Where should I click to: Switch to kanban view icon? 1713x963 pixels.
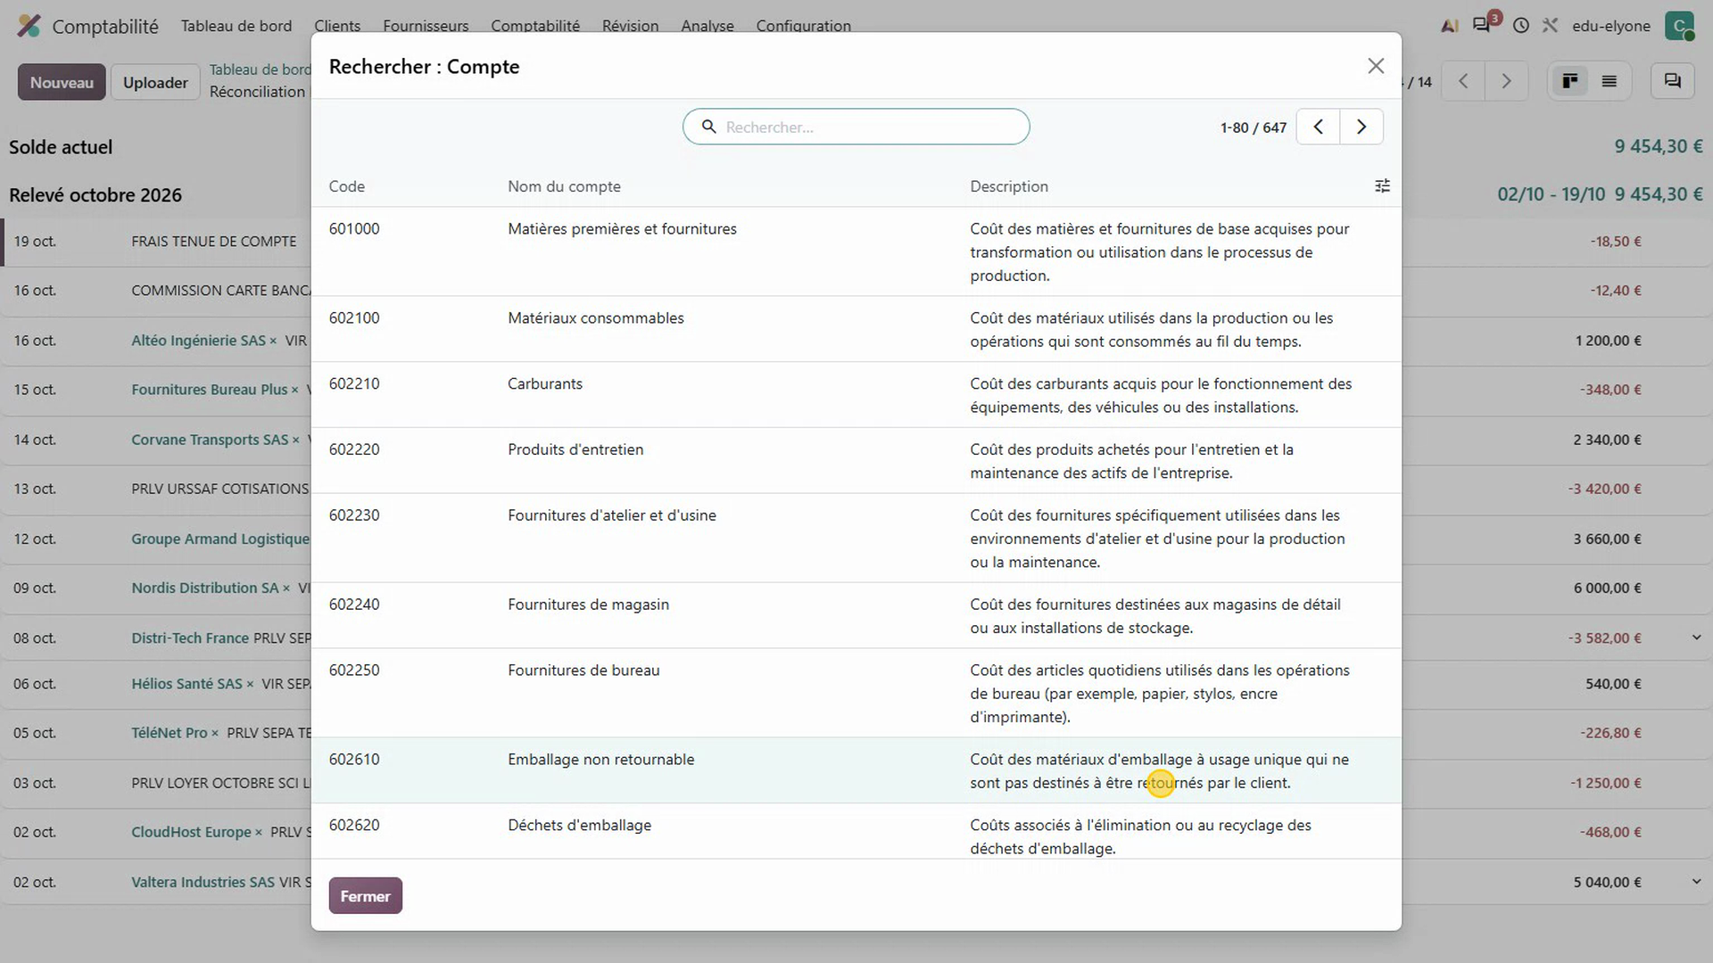click(1570, 81)
